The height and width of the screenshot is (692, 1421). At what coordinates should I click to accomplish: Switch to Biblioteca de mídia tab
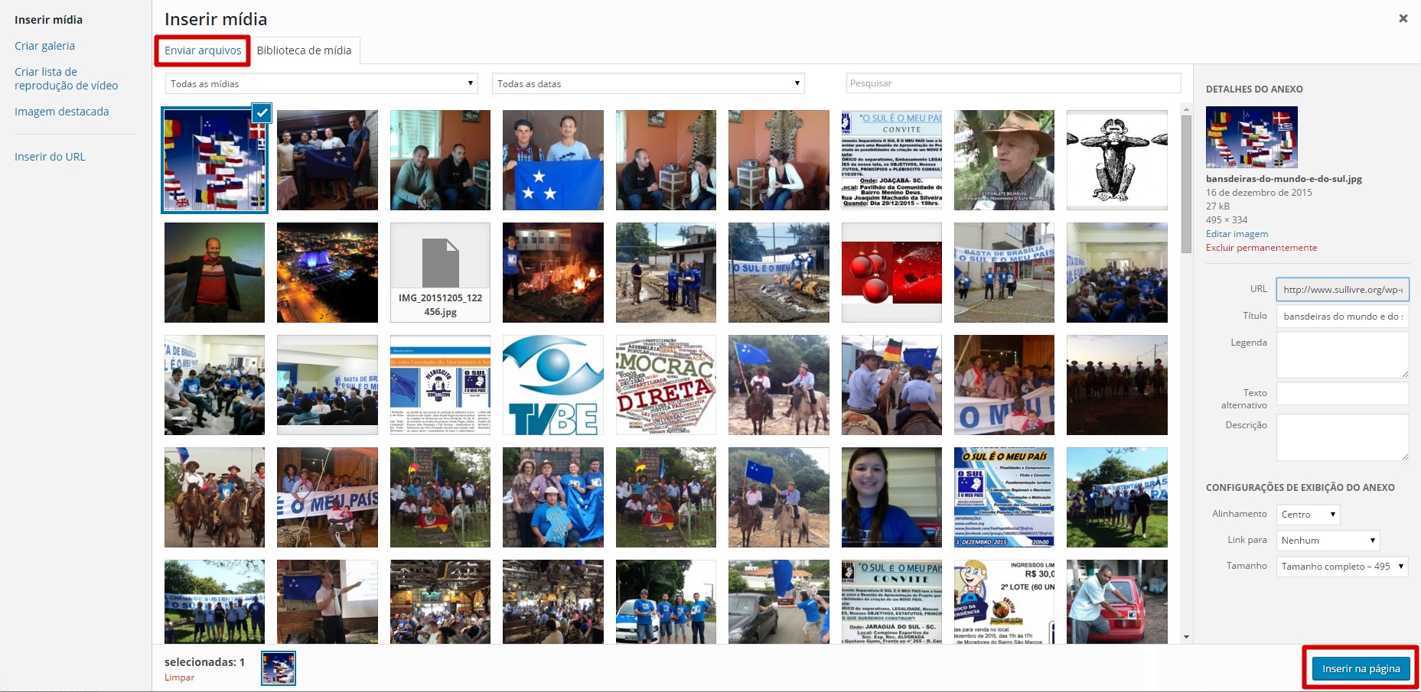(304, 50)
